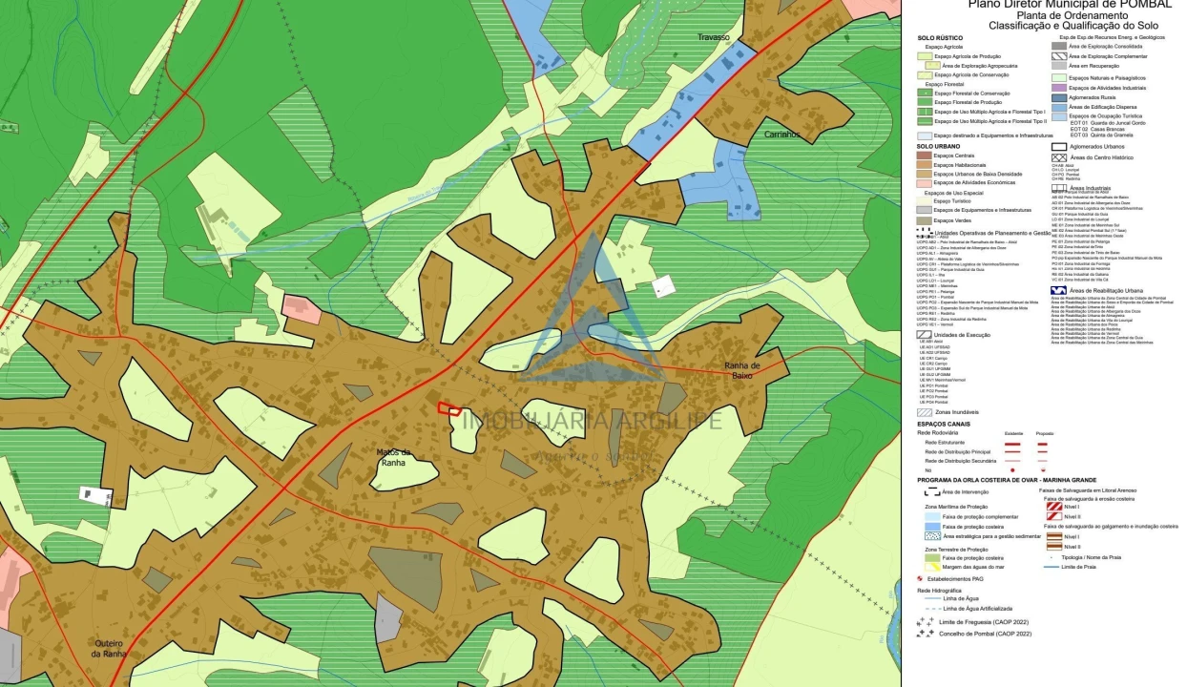Click the Unidades de Execução legend symbol

tap(924, 335)
